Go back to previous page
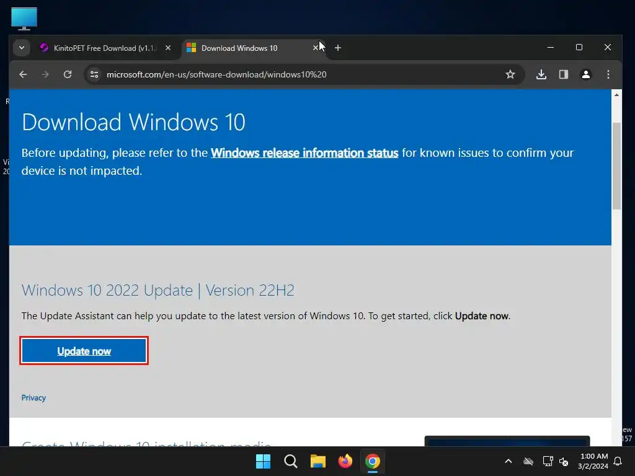The height and width of the screenshot is (476, 635). (23, 74)
